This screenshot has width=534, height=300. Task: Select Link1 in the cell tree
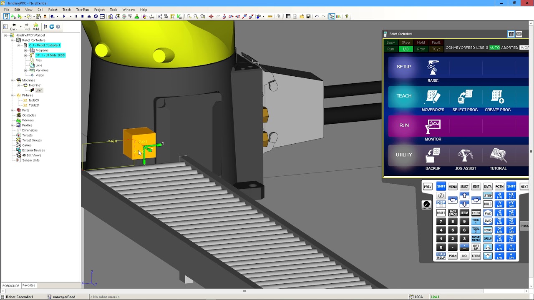(x=39, y=90)
